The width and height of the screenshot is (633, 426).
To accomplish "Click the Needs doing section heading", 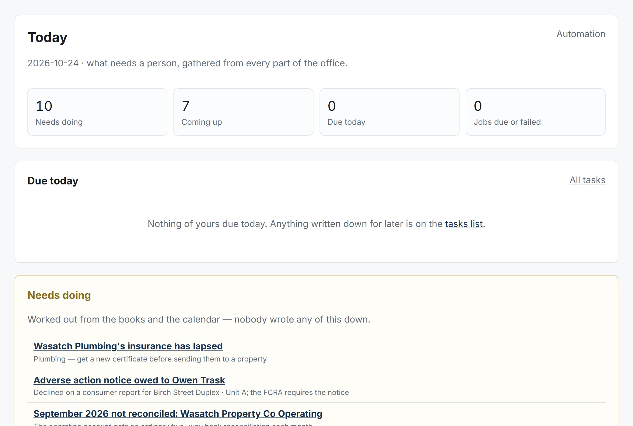I will (x=59, y=295).
